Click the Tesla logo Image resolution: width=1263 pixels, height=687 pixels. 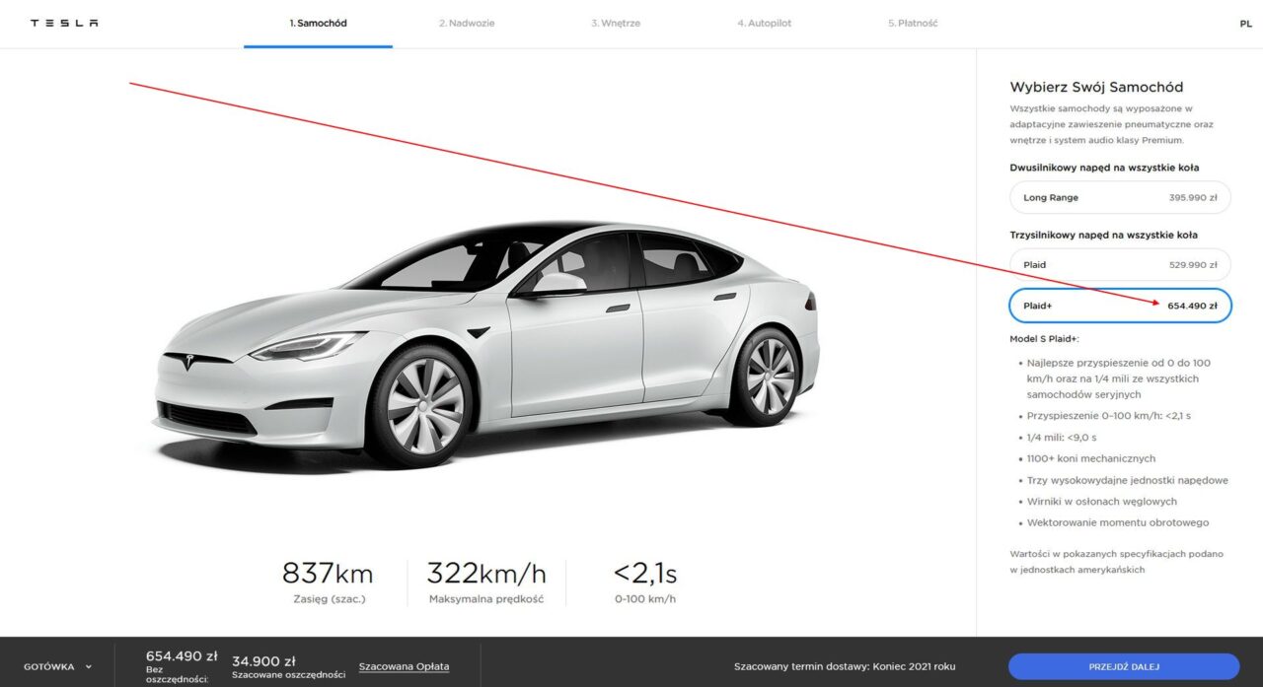pos(64,23)
